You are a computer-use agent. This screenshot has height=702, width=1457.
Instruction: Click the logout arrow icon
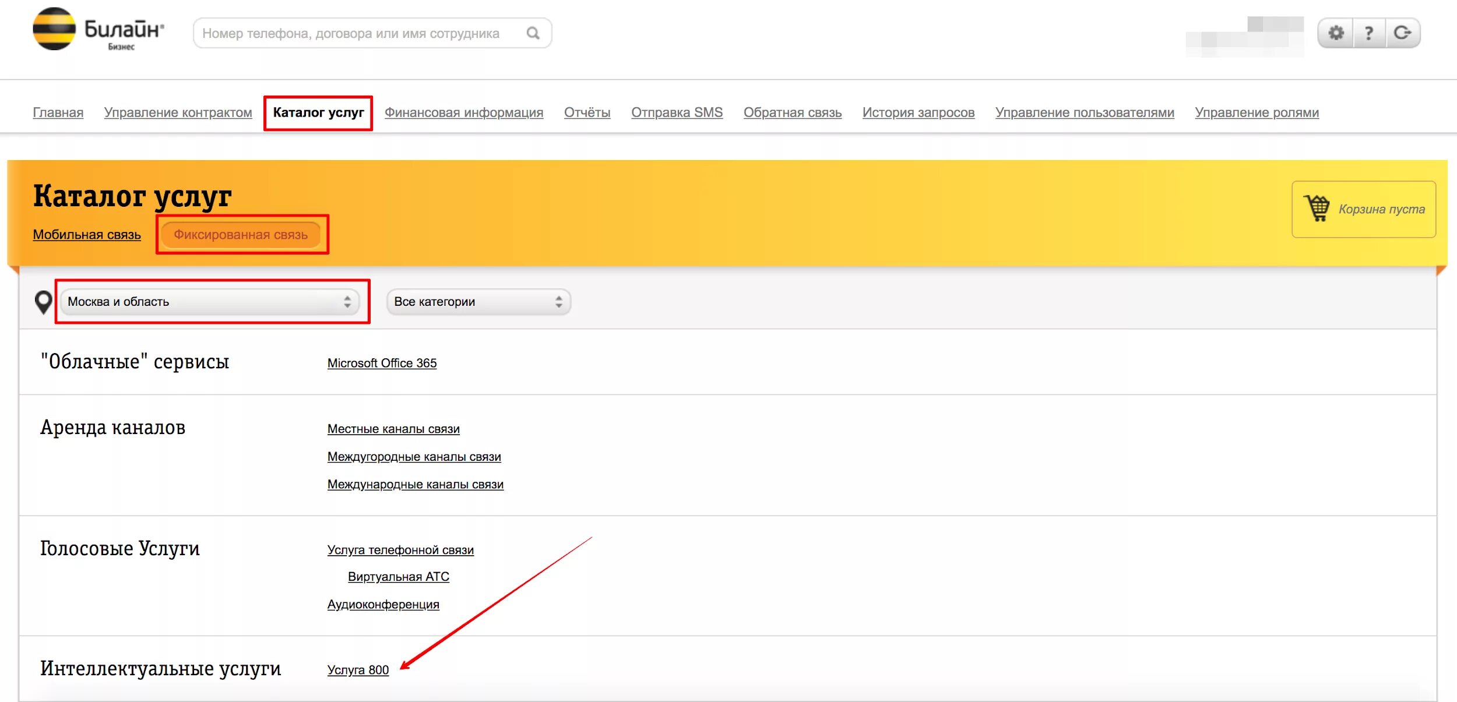tap(1403, 33)
